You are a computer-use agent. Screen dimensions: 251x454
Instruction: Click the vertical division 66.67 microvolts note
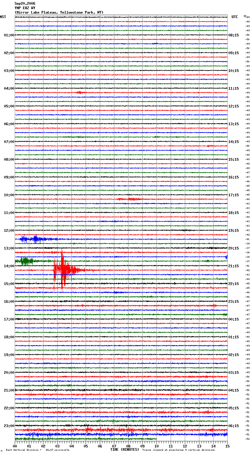pos(38,450)
